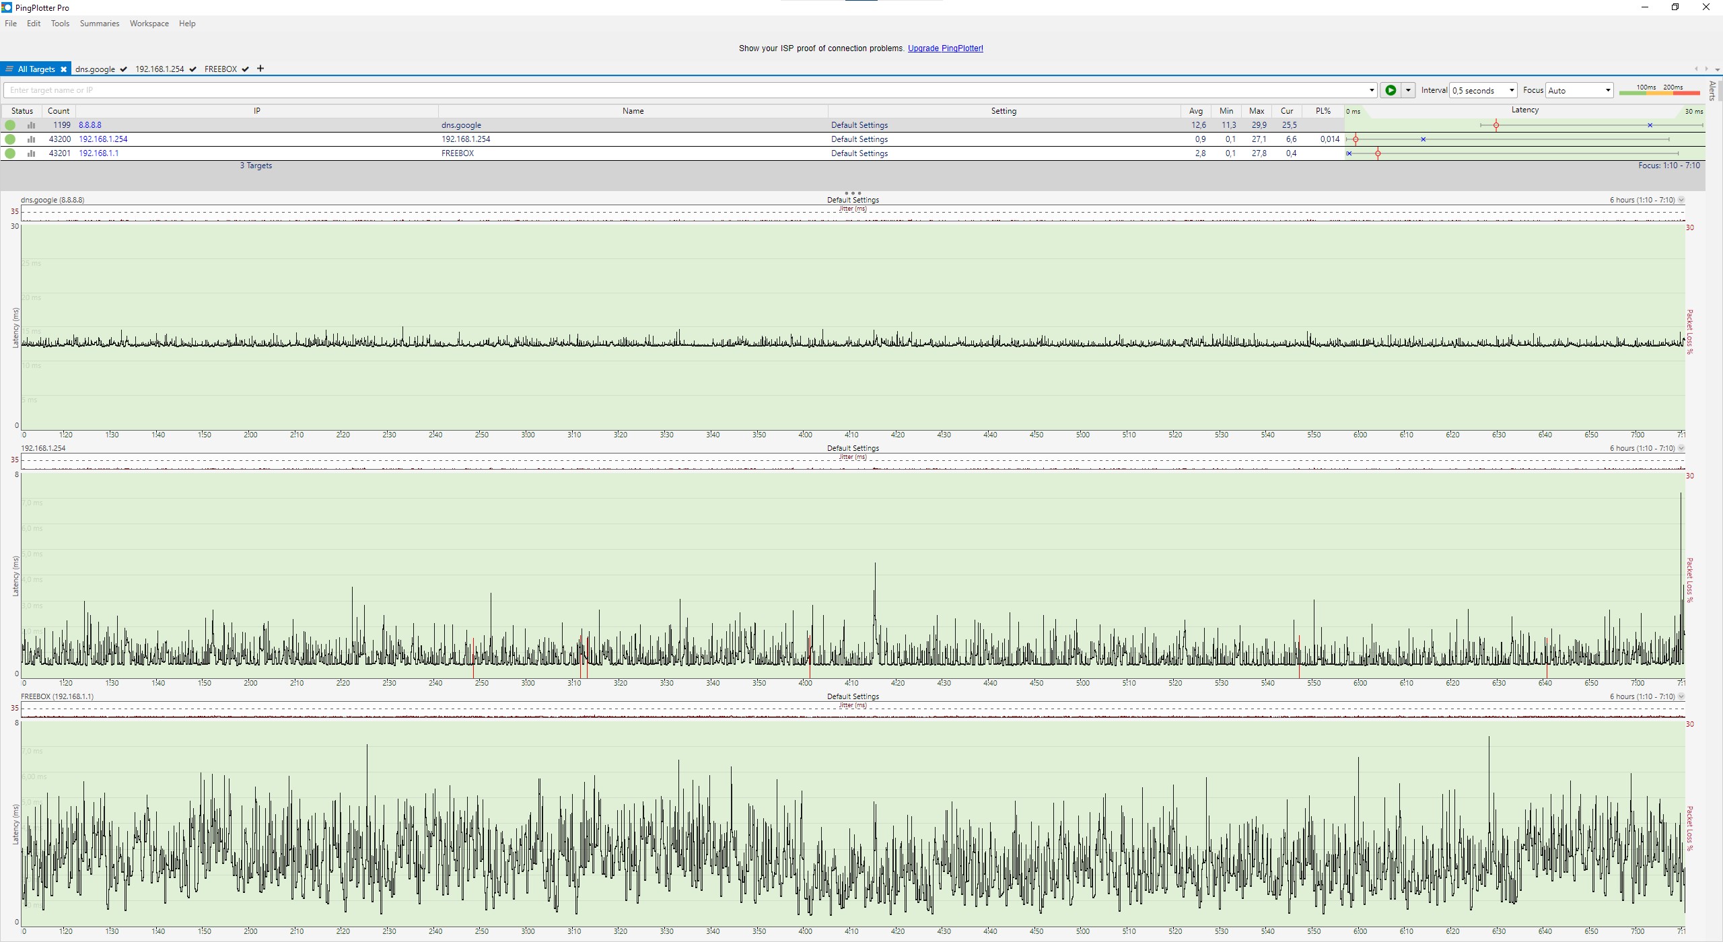Click plus icon to add new tab

point(260,69)
